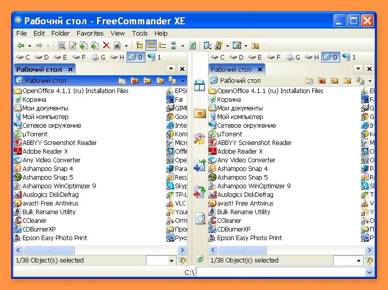Click the Desktop toolbar icon
The width and height of the screenshot is (388, 290).
click(207, 46)
